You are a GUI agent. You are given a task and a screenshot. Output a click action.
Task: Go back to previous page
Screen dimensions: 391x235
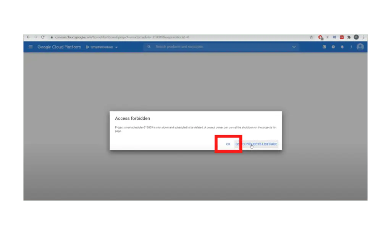pyautogui.click(x=28, y=38)
